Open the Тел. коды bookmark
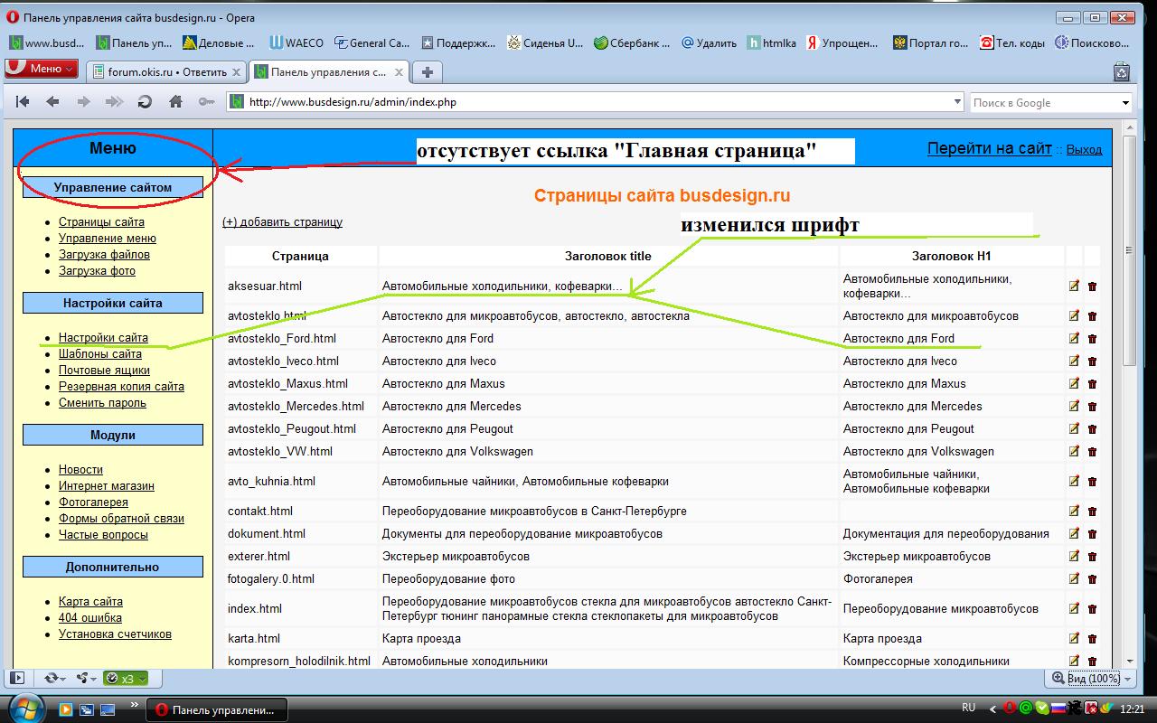Image resolution: width=1157 pixels, height=723 pixels. [1011, 42]
